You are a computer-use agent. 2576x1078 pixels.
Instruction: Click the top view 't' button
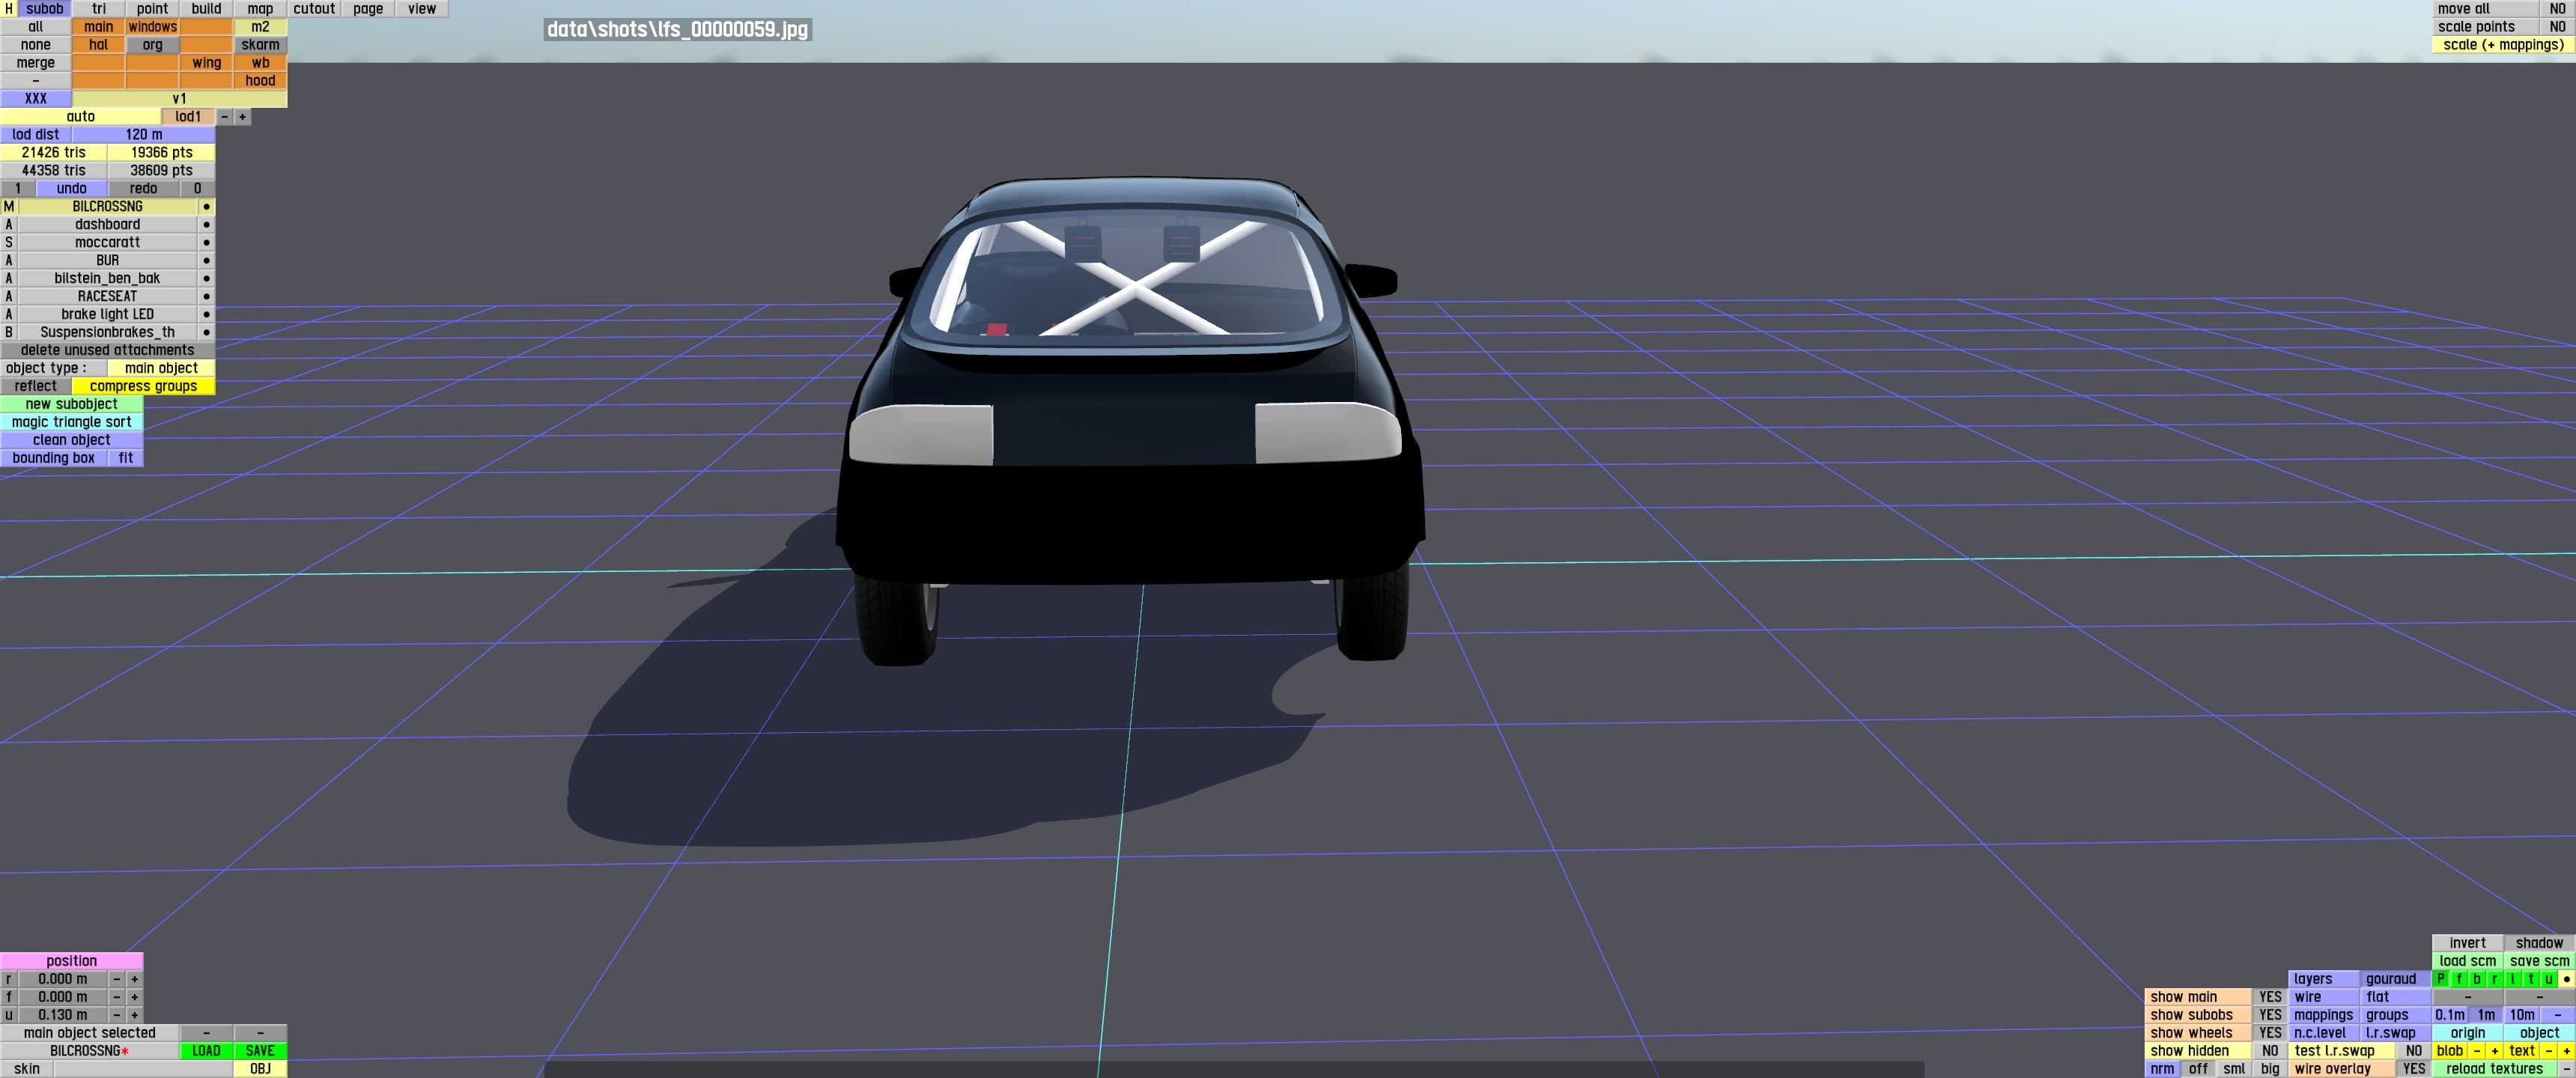(x=2531, y=979)
